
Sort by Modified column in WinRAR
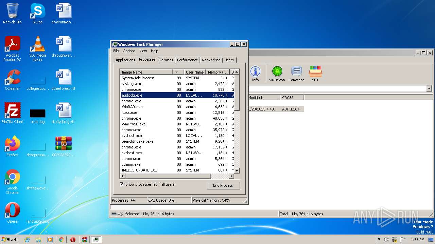(x=263, y=98)
